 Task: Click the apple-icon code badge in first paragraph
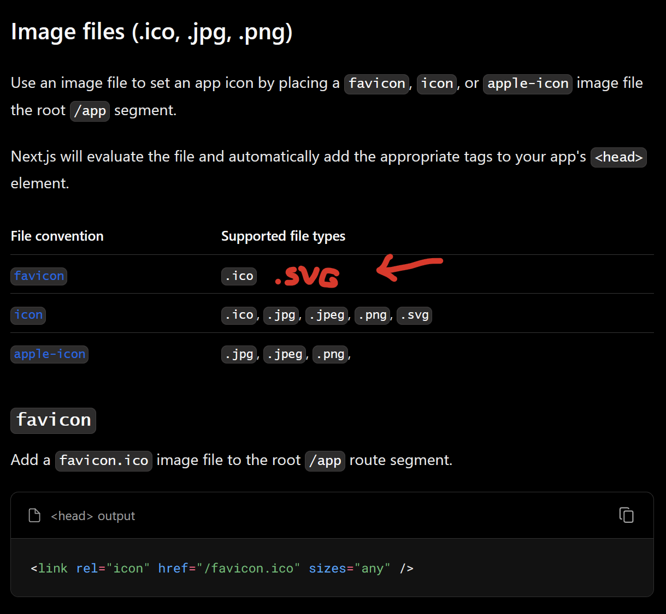coord(527,84)
